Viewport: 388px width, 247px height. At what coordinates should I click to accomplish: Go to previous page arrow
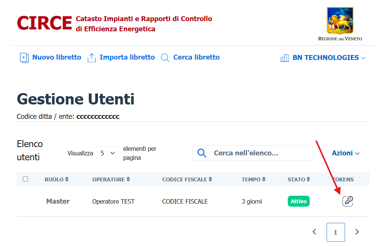click(x=314, y=232)
